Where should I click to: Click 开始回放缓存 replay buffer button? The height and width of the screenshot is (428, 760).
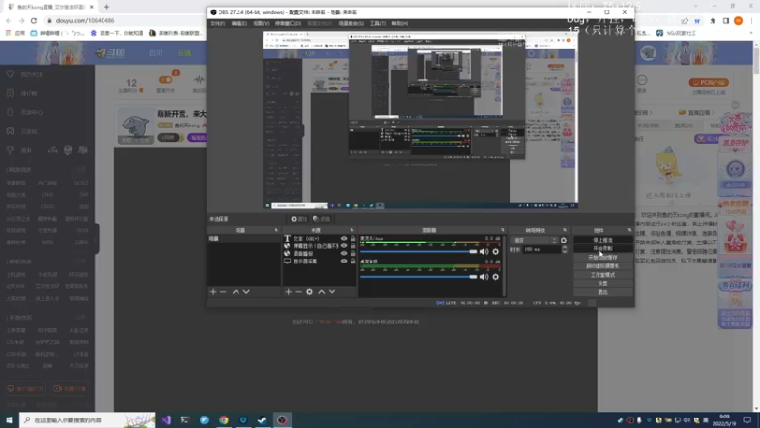(602, 257)
